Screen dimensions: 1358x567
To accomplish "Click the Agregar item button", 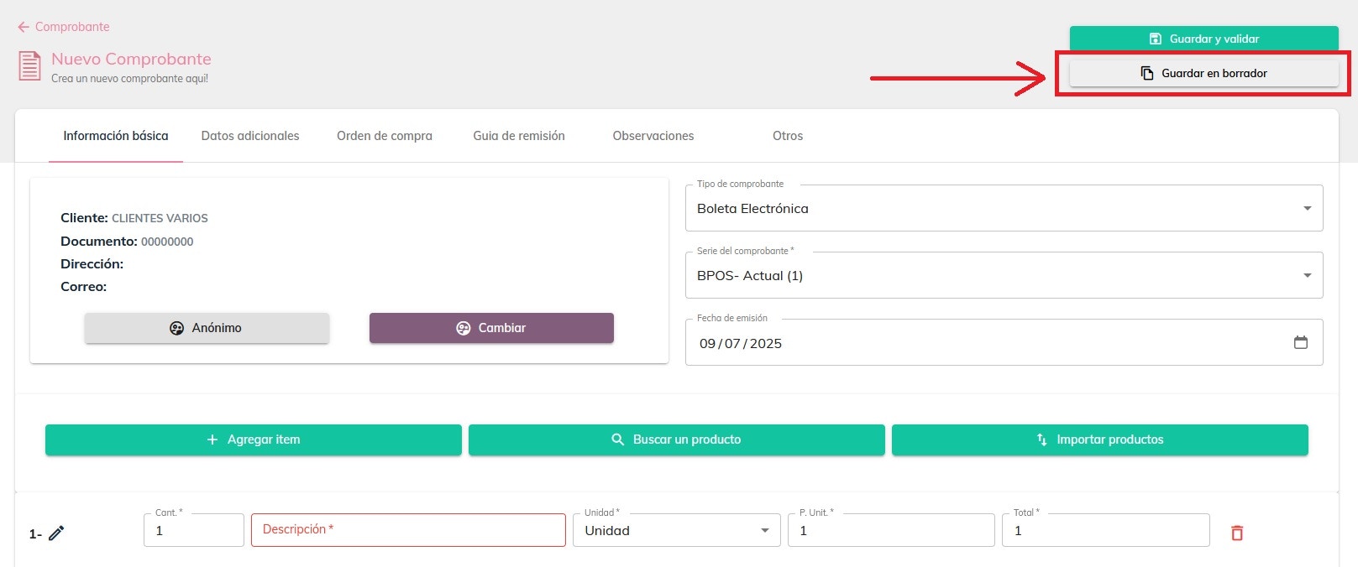I will click(254, 440).
